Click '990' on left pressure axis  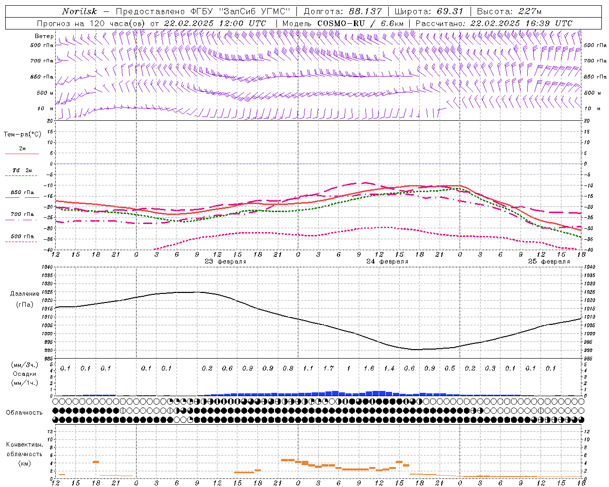49,351
